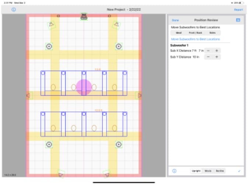
Task: Open the Report view
Action: 238,10
